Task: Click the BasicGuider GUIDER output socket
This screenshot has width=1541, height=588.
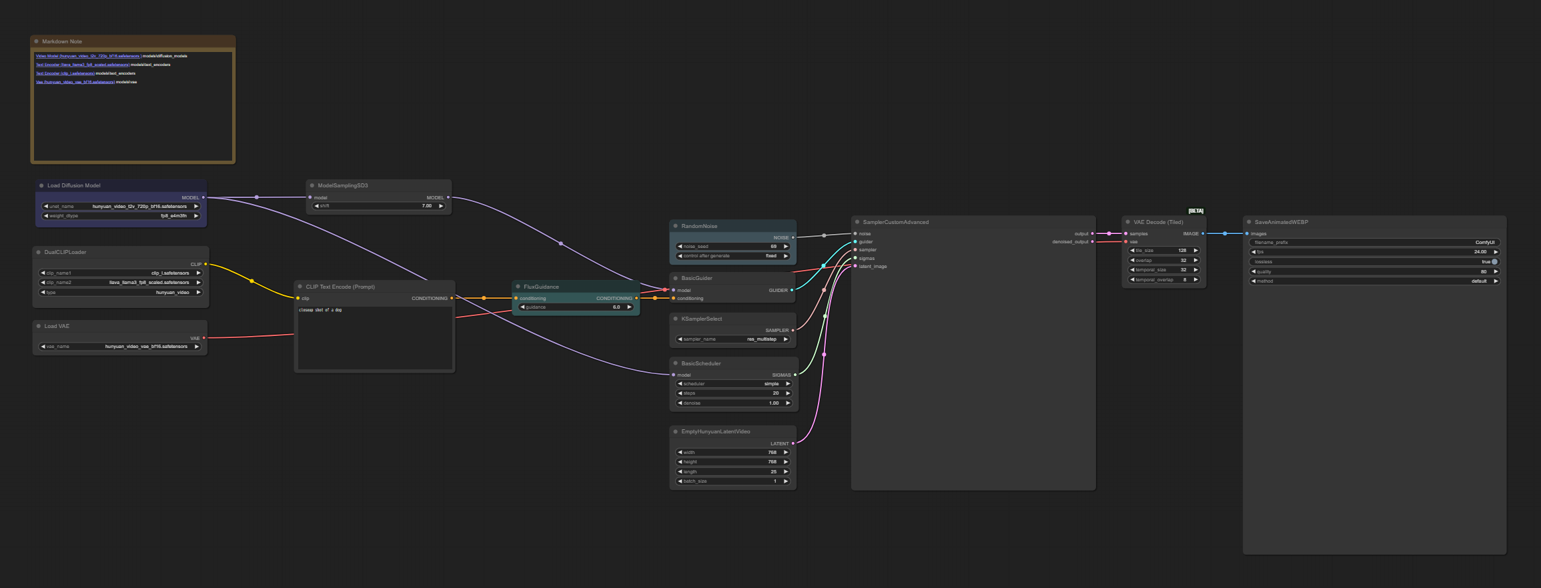Action: [x=792, y=290]
